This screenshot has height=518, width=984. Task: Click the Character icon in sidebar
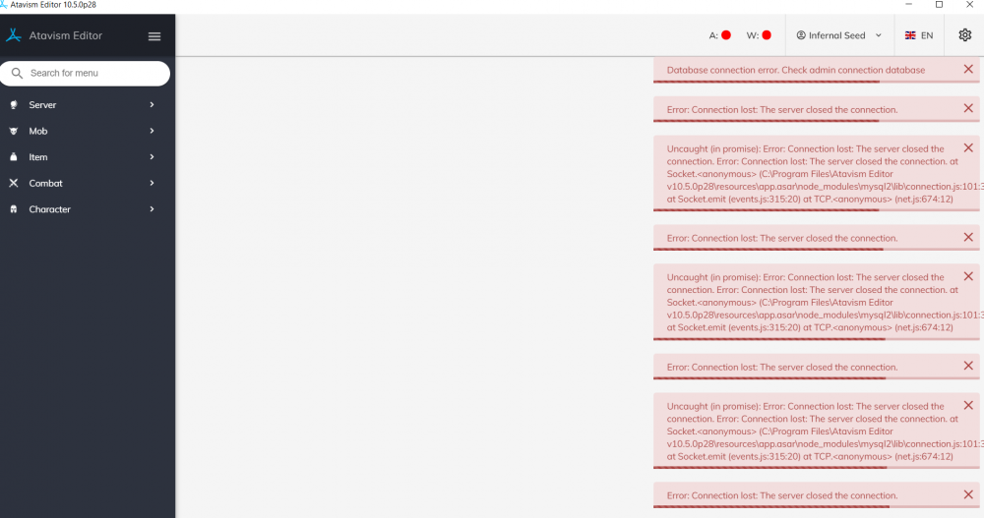pyautogui.click(x=14, y=209)
